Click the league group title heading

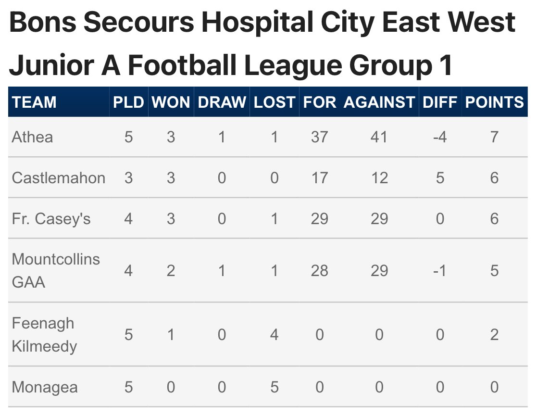[262, 43]
